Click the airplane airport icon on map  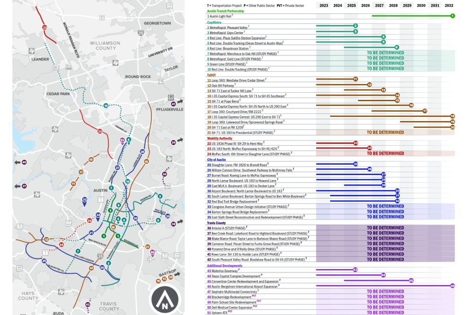(150, 259)
